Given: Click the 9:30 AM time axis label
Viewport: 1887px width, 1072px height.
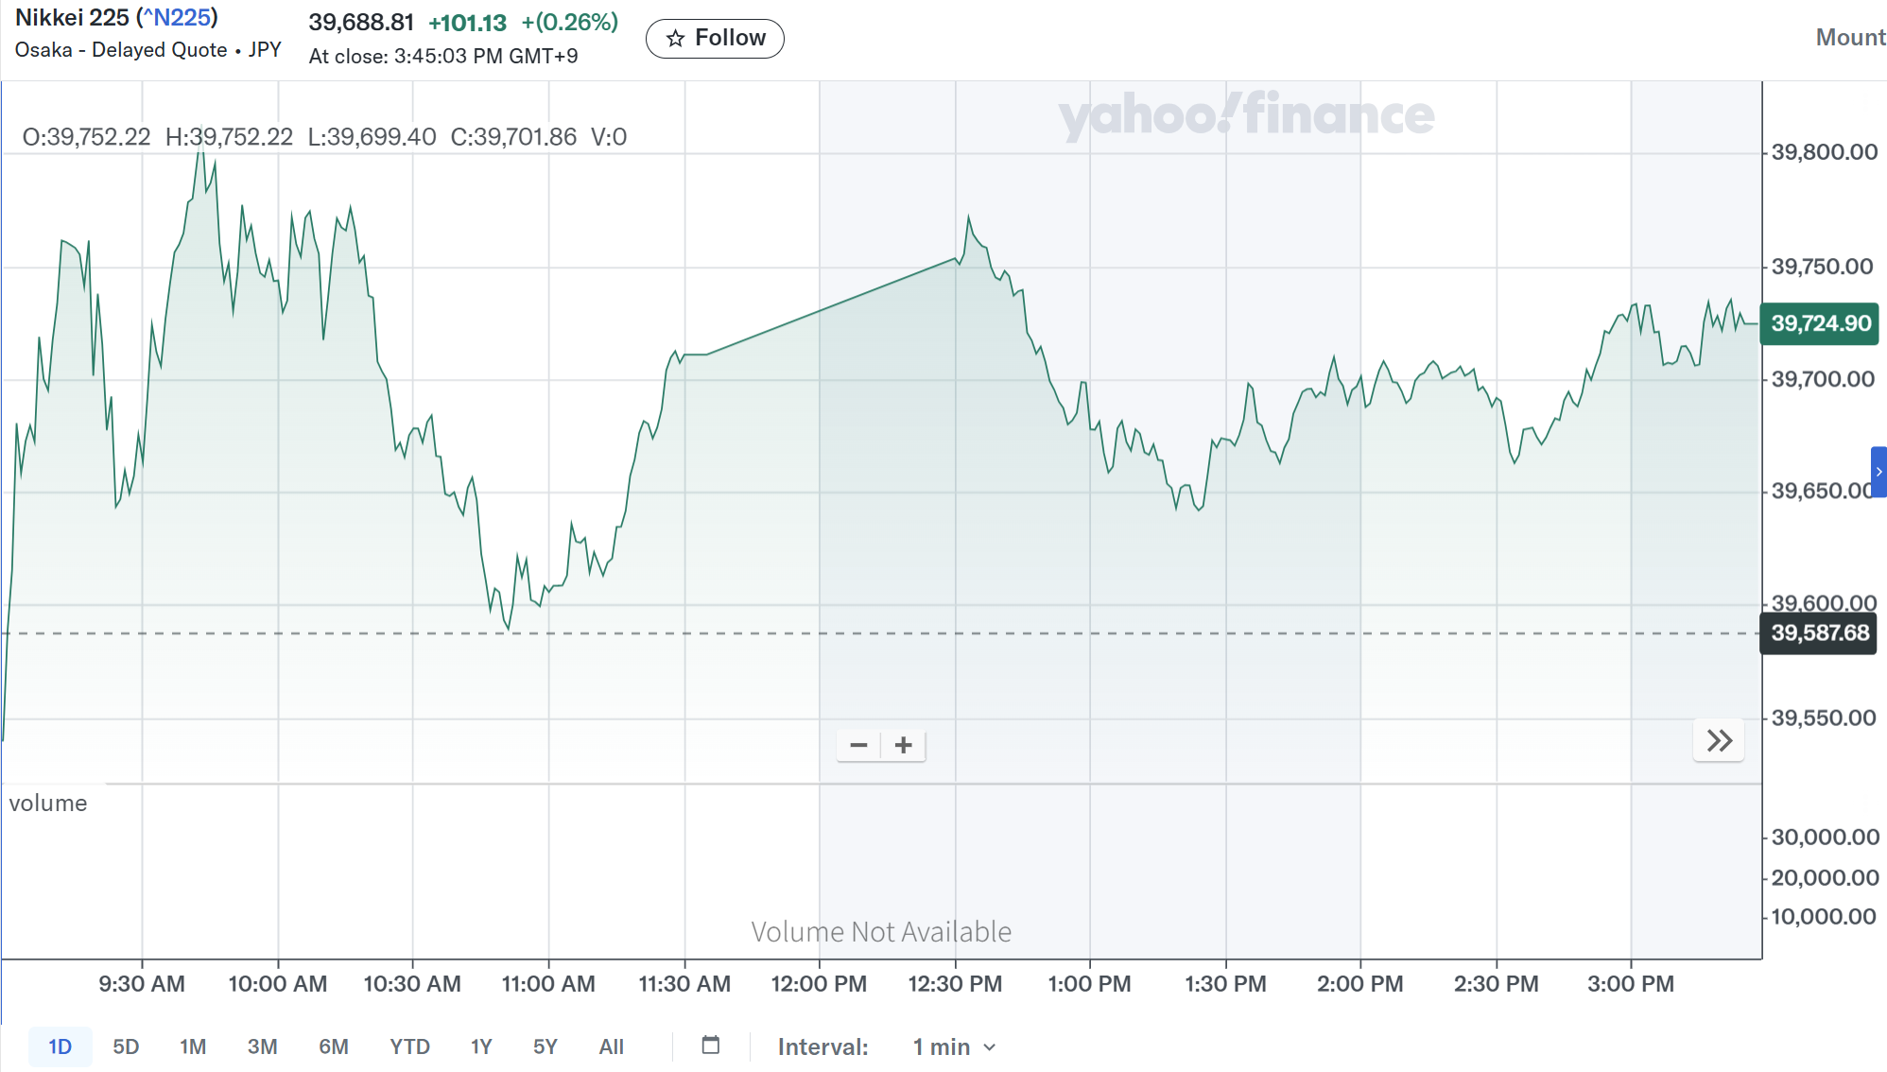Looking at the screenshot, I should pos(142,983).
